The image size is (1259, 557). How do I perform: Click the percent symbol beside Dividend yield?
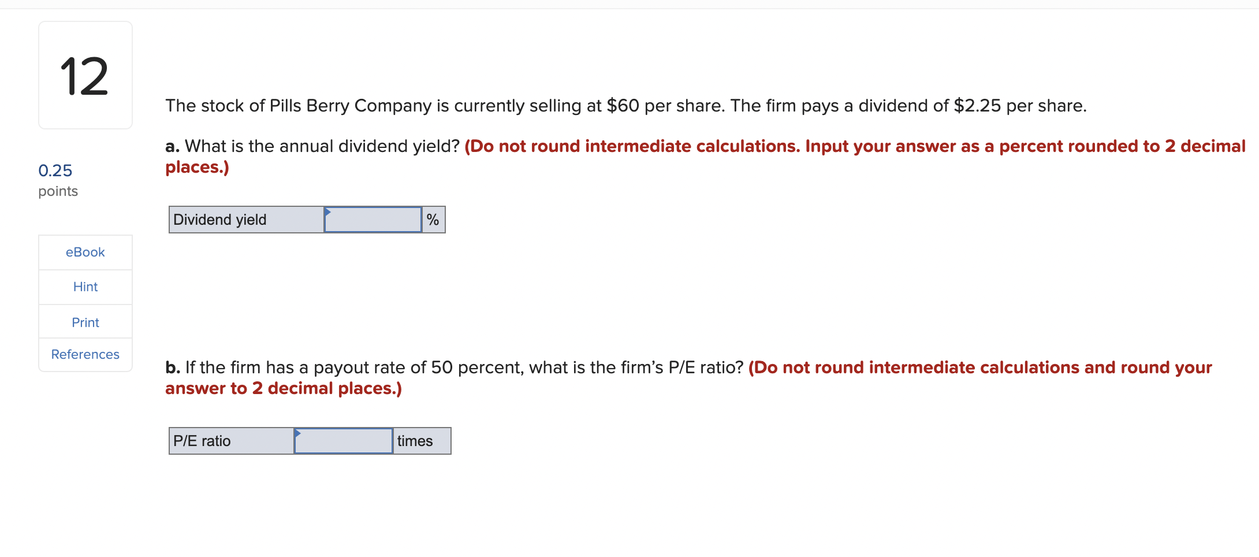[x=433, y=220]
